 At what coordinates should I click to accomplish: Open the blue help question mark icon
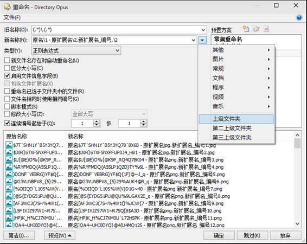pyautogui.click(x=299, y=17)
